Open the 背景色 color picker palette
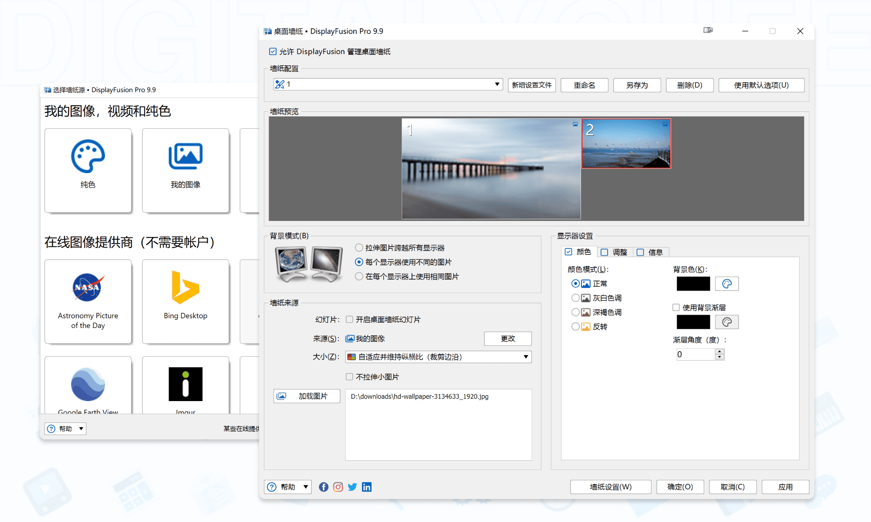The width and height of the screenshot is (871, 522). [726, 284]
